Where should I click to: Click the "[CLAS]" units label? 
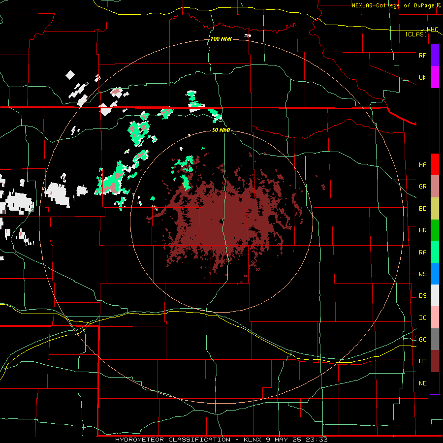coord(416,34)
